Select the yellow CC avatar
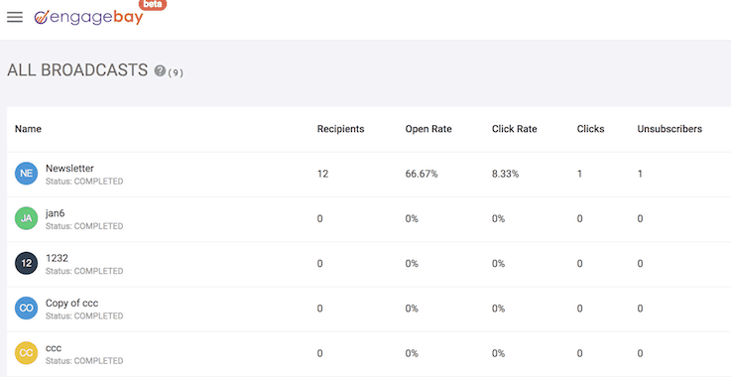This screenshot has width=731, height=377. pos(26,353)
